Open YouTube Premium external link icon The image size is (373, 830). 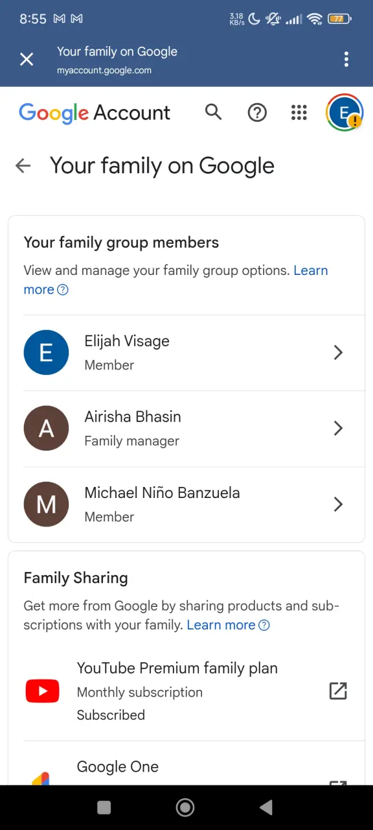coord(338,691)
